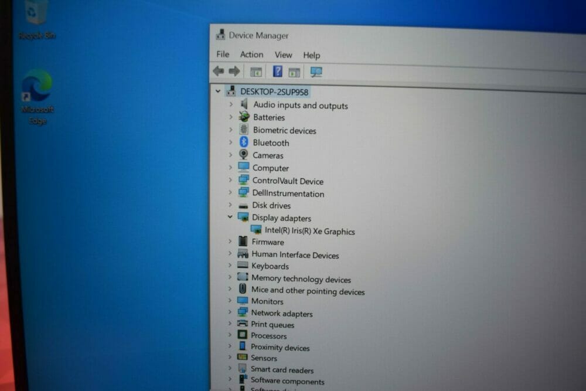Image resolution: width=586 pixels, height=391 pixels.
Task: Click the Batteries icon
Action: pyautogui.click(x=244, y=117)
